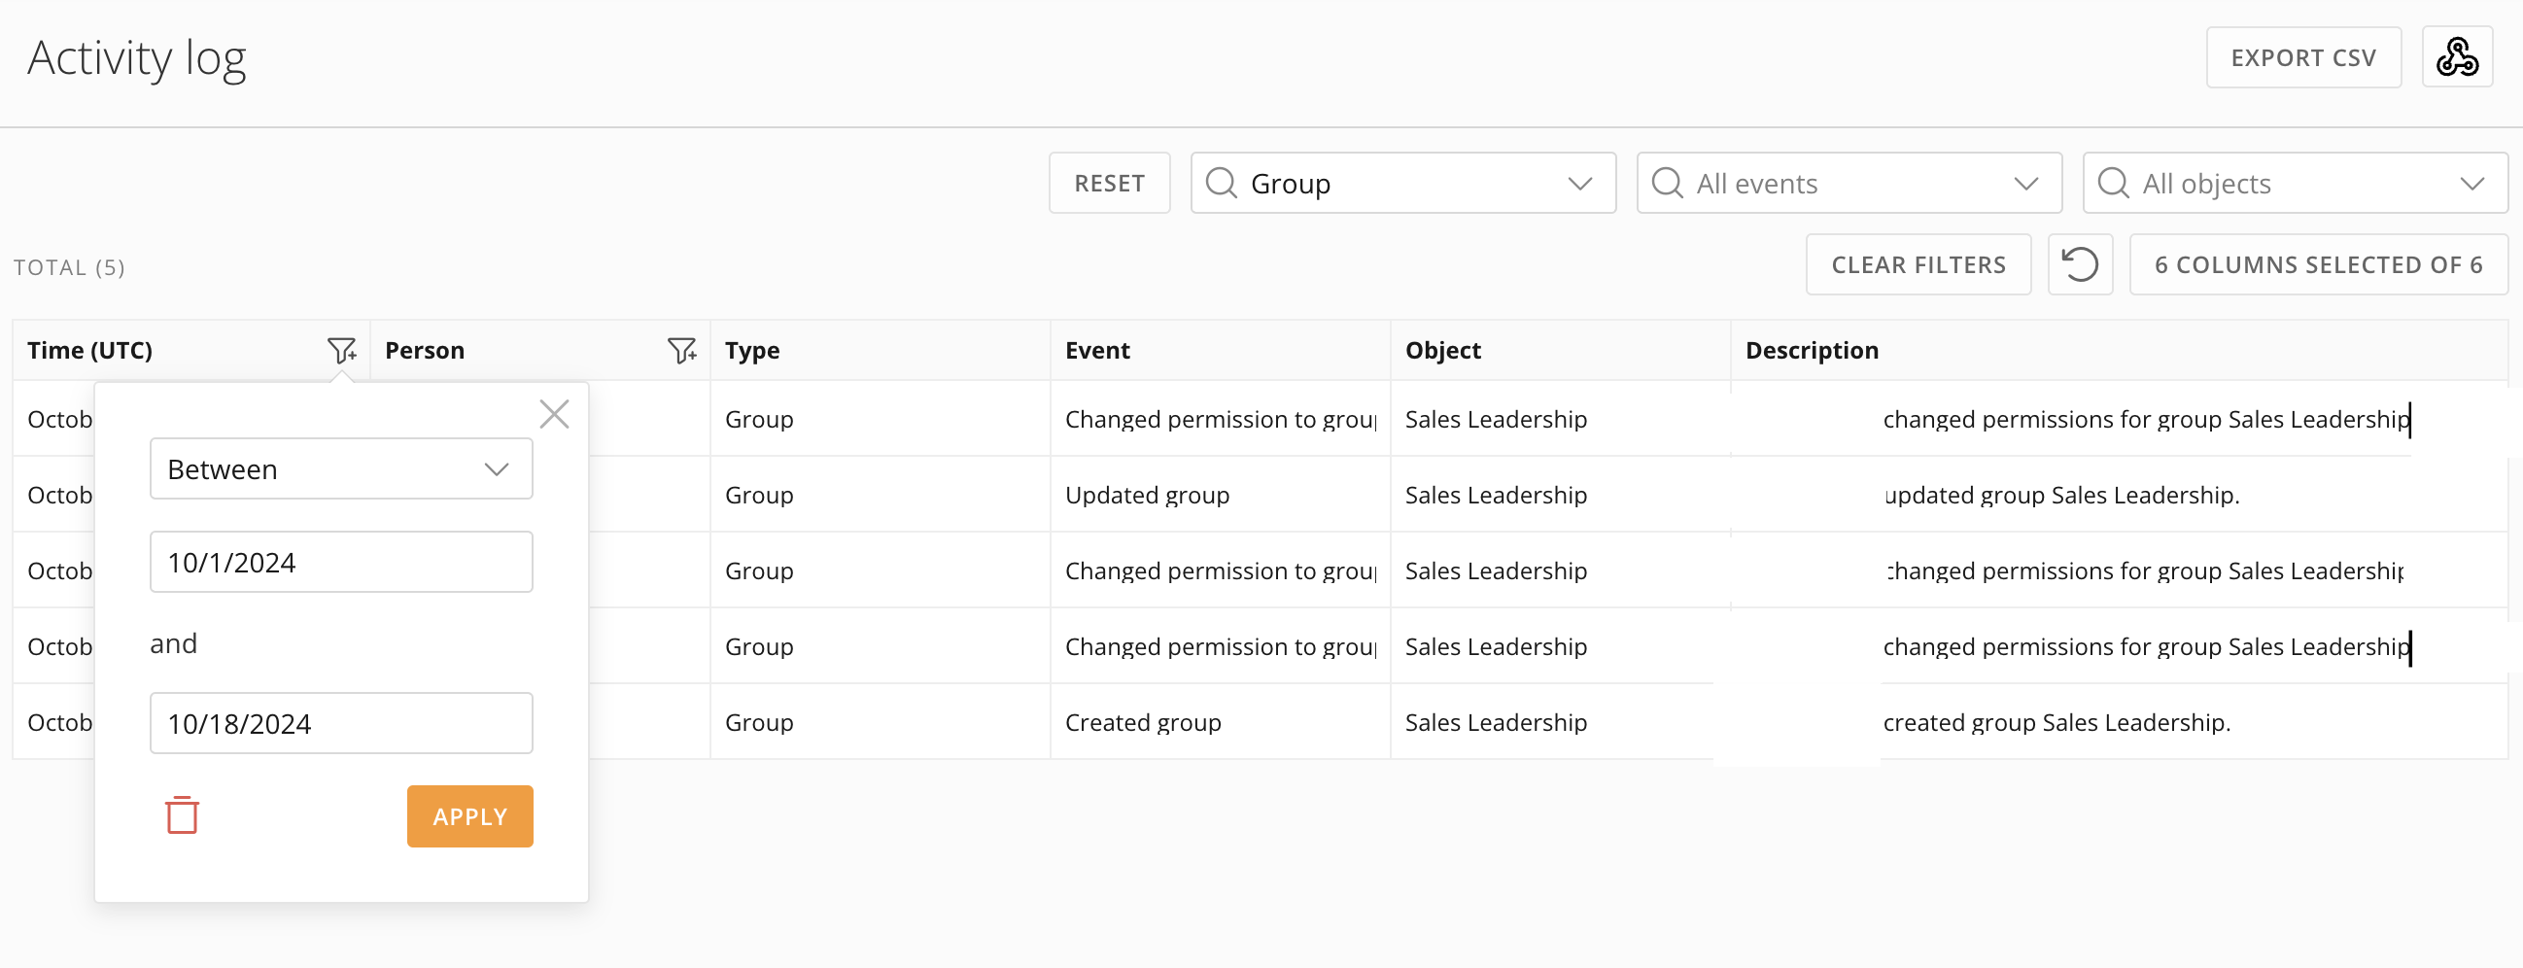Open the Between condition dropdown
This screenshot has width=2523, height=968.
point(341,469)
